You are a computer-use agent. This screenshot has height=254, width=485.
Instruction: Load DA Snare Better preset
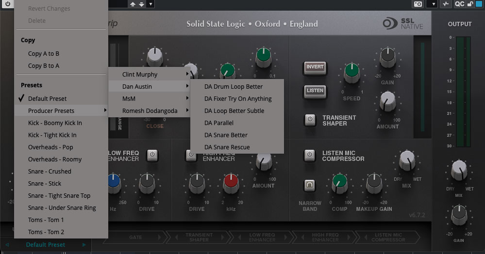click(x=237, y=135)
